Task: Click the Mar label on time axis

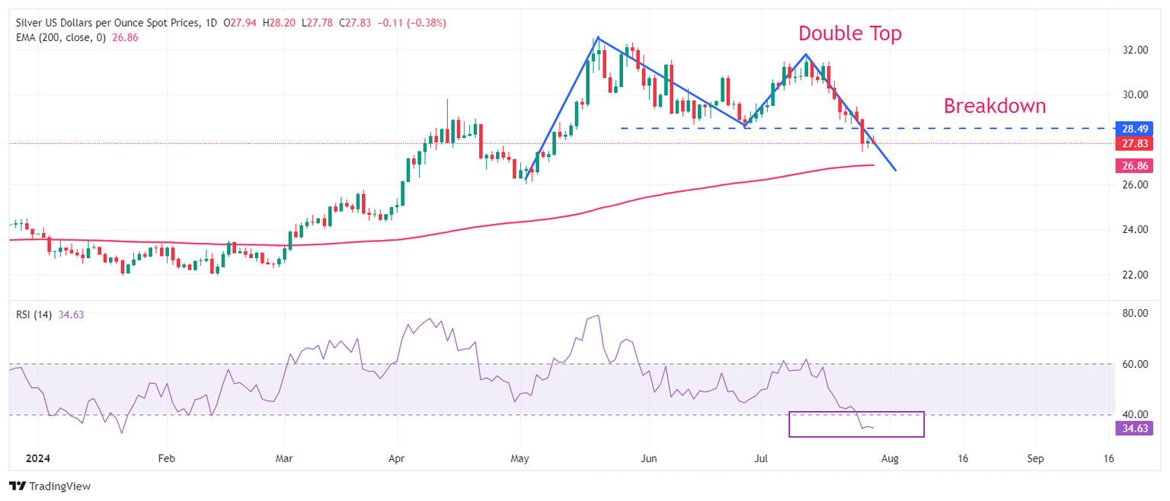Action: tap(284, 458)
